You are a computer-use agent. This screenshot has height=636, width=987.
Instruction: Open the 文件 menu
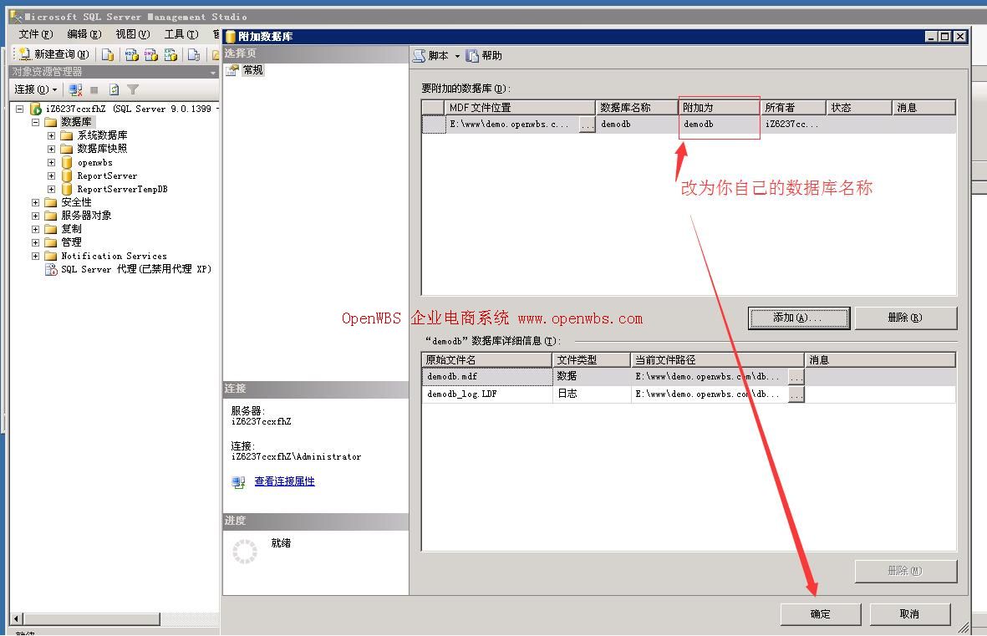[35, 34]
